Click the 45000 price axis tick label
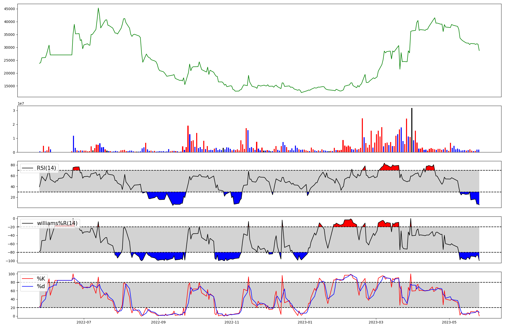Screen dimensions: 505x328 (x=10, y=9)
